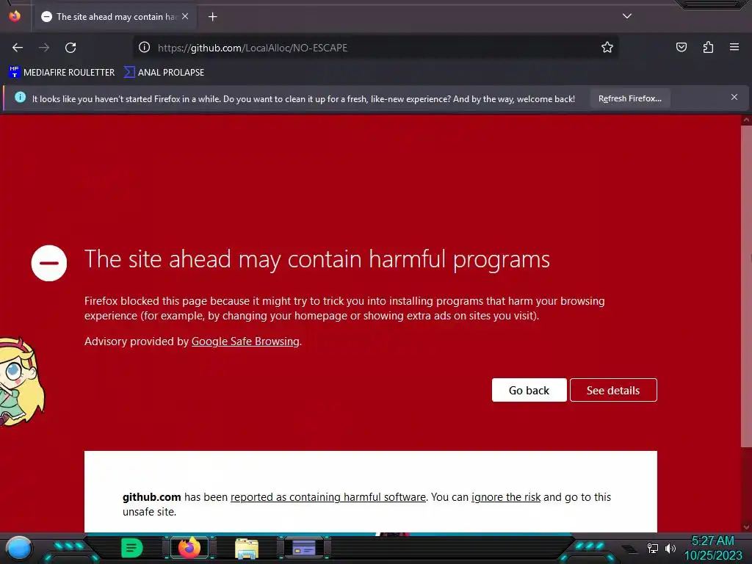Open a new tab with plus button
Image resolution: width=752 pixels, height=564 pixels.
click(x=212, y=17)
